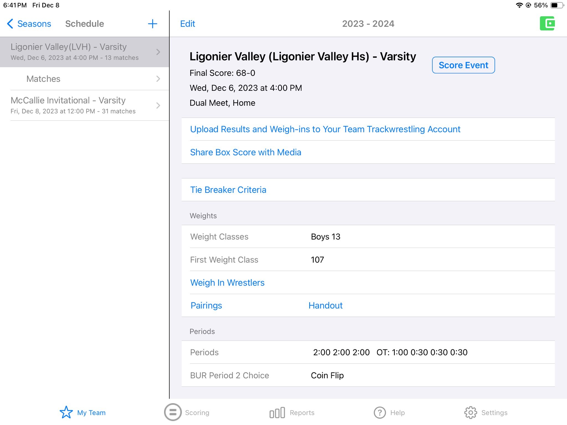Viewport: 567px width, 425px height.
Task: Open the Pairings link
Action: [206, 305]
